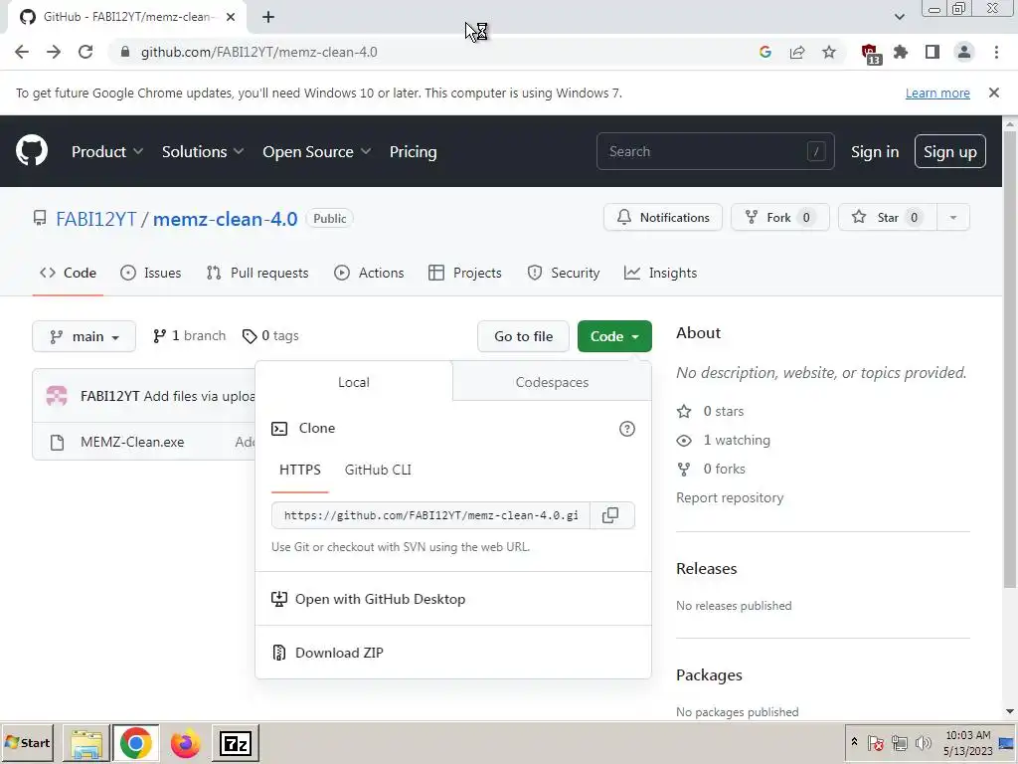Image resolution: width=1018 pixels, height=764 pixels.
Task: Show hidden tray icons arrow
Action: click(x=854, y=742)
